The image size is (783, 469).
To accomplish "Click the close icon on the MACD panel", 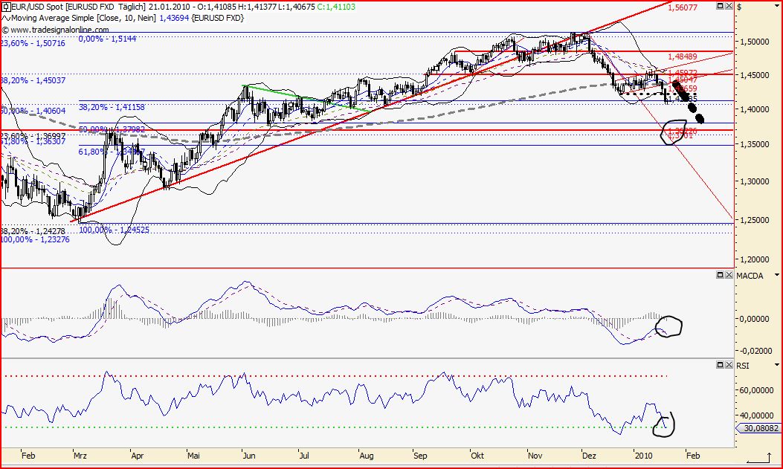I will pos(729,275).
